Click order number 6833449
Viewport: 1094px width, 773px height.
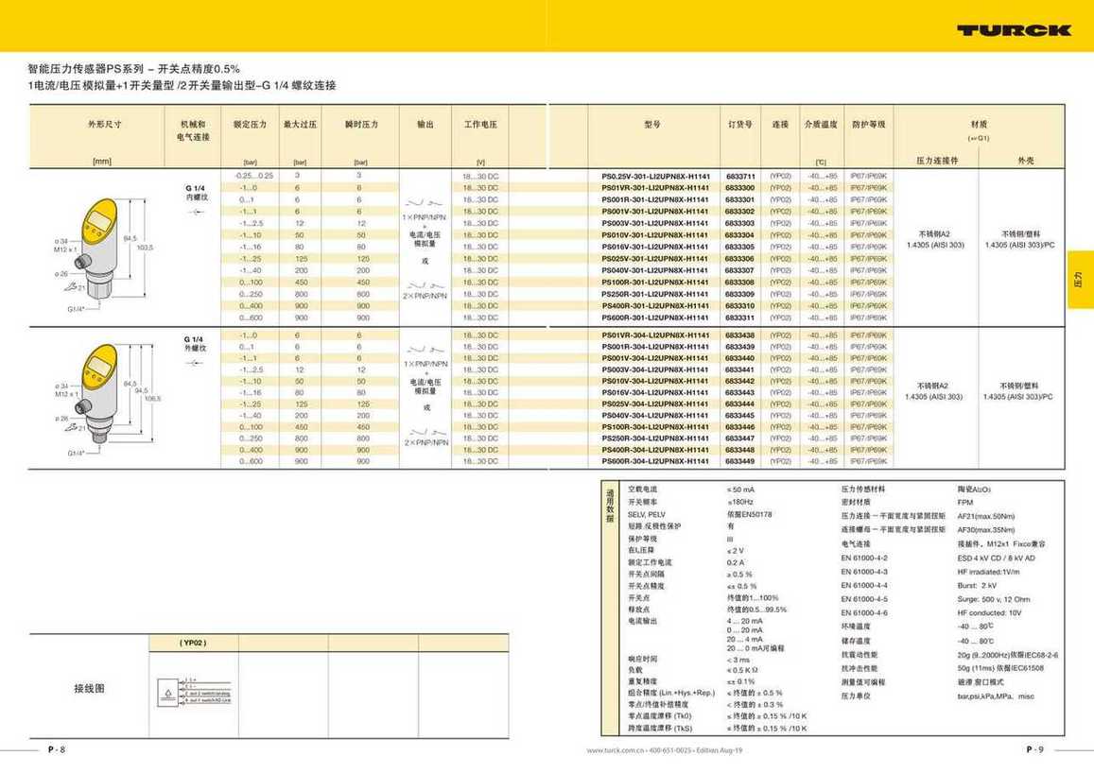pos(740,461)
